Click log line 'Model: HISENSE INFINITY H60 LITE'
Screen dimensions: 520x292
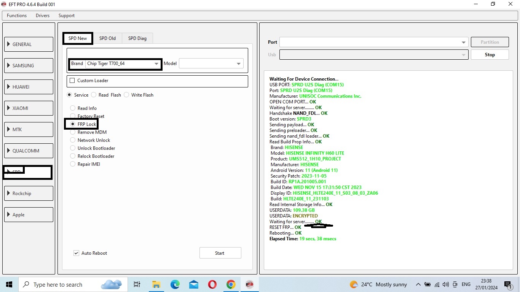[307, 153]
